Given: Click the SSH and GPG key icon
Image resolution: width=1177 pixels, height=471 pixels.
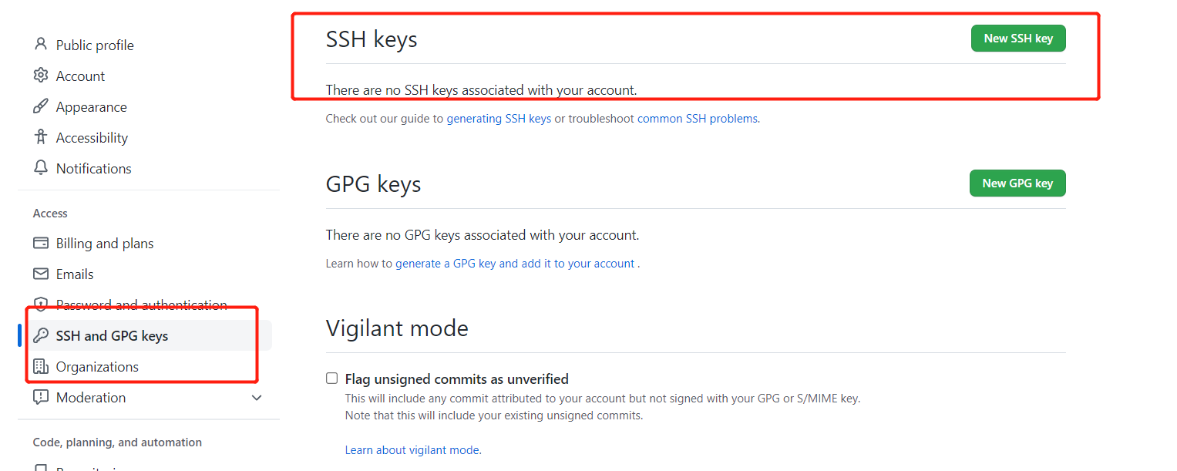Looking at the screenshot, I should [41, 336].
